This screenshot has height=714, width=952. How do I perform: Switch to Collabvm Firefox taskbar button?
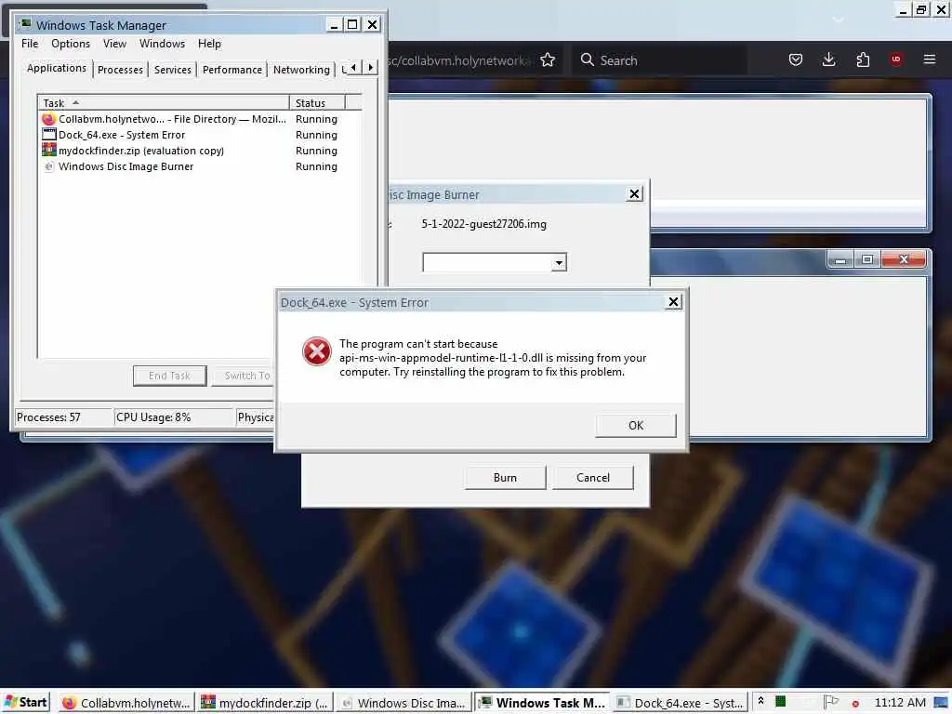coord(126,703)
